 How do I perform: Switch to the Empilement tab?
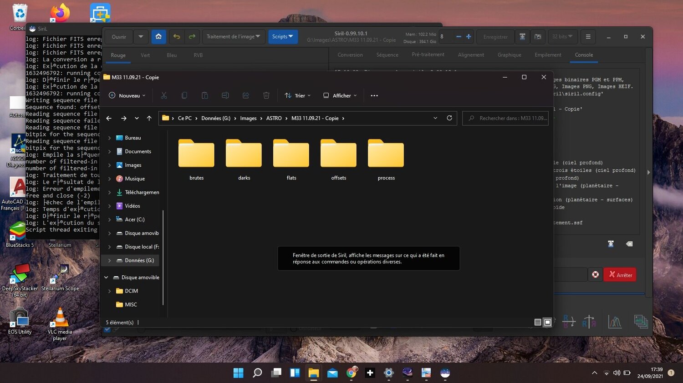[x=548, y=55]
